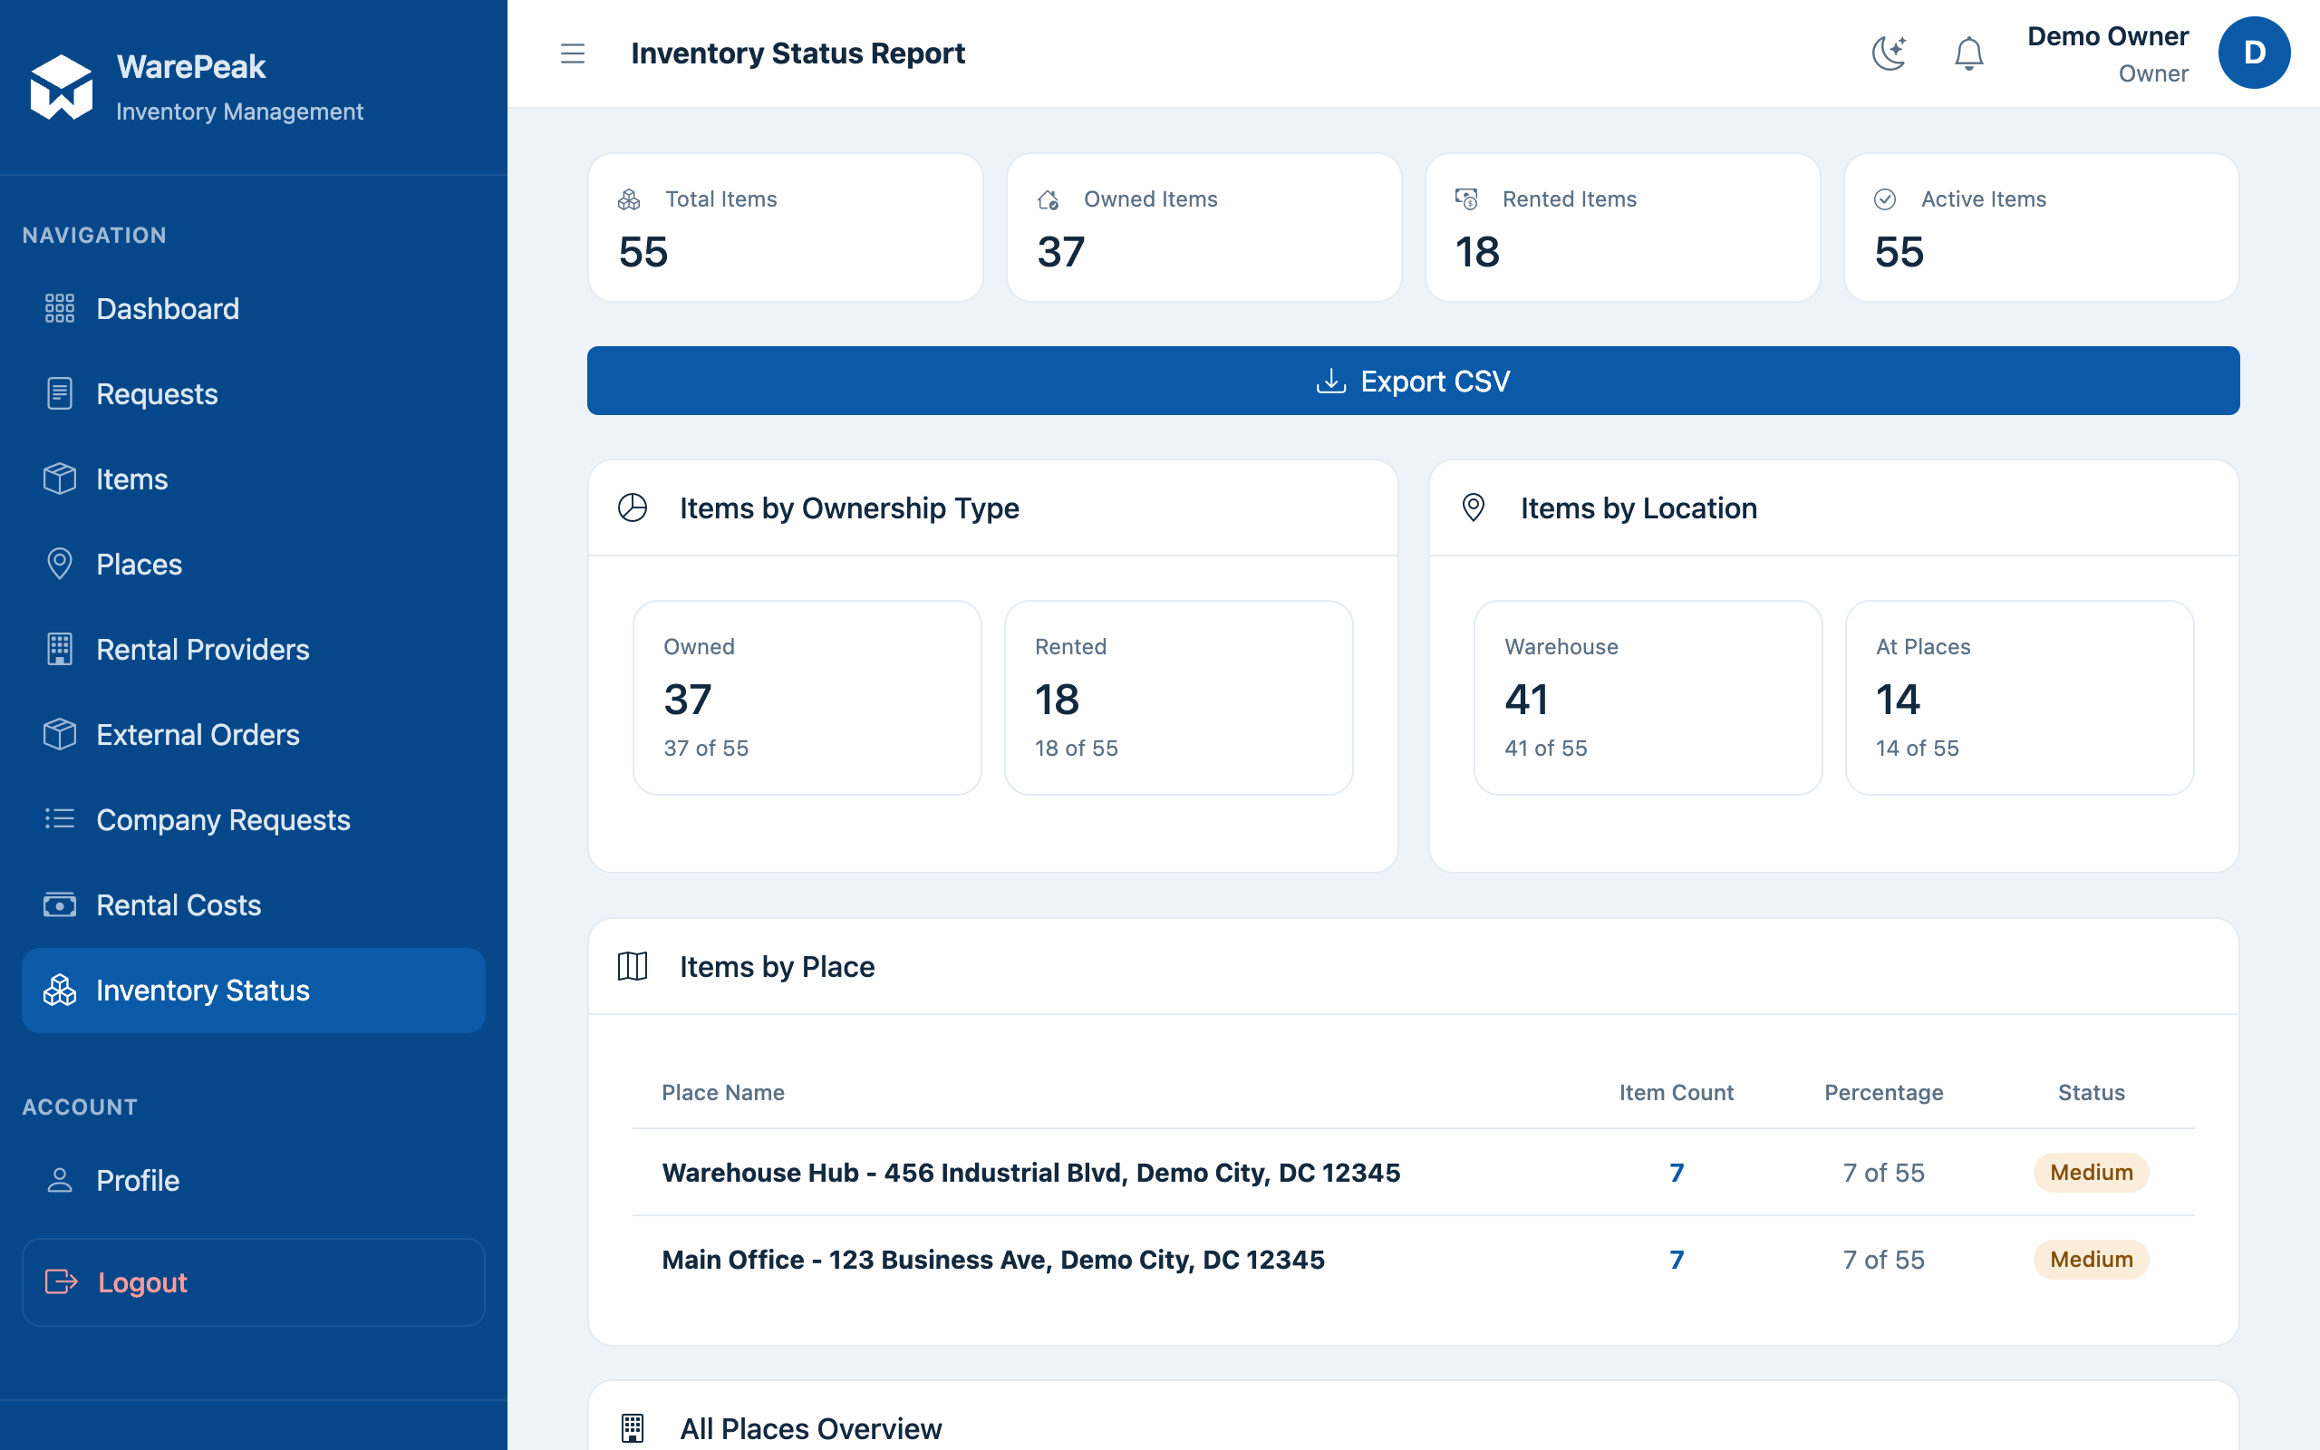This screenshot has width=2320, height=1450.
Task: Open the Items section
Action: click(253, 479)
